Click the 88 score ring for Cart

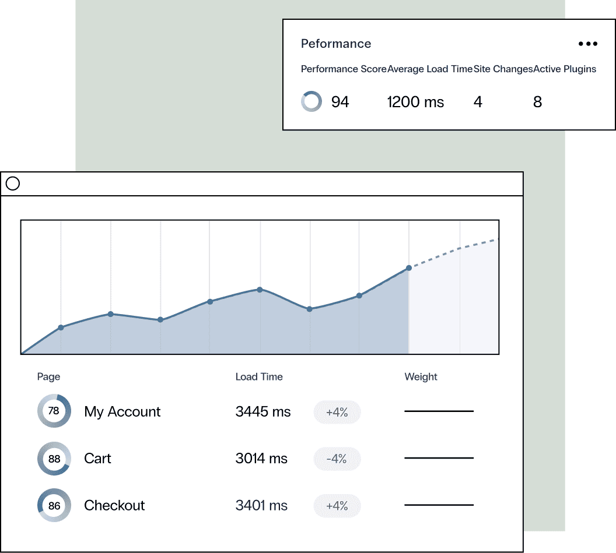54,459
